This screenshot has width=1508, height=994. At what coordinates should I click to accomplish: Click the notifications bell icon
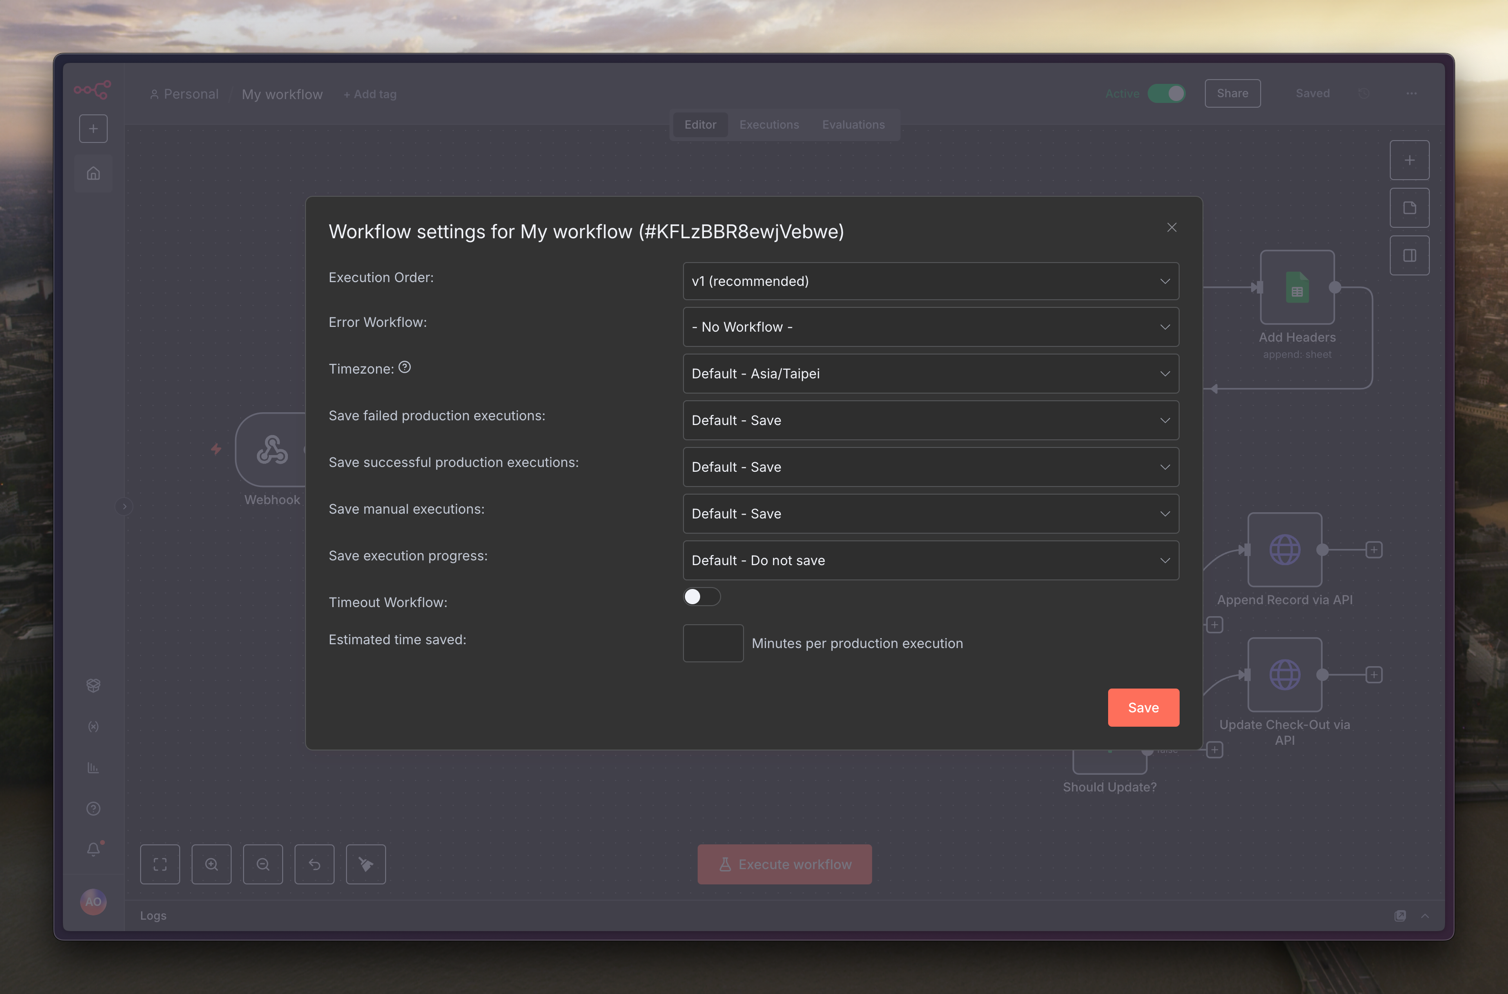pos(93,849)
